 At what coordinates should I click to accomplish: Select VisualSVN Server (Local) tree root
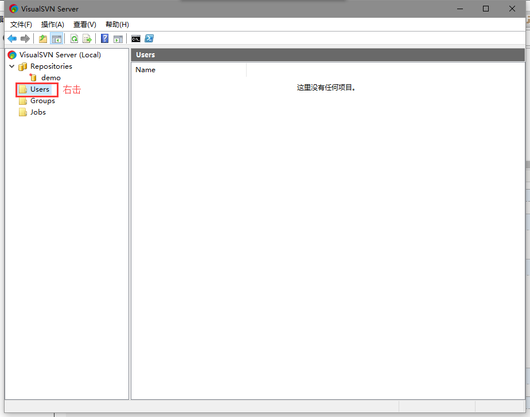60,54
